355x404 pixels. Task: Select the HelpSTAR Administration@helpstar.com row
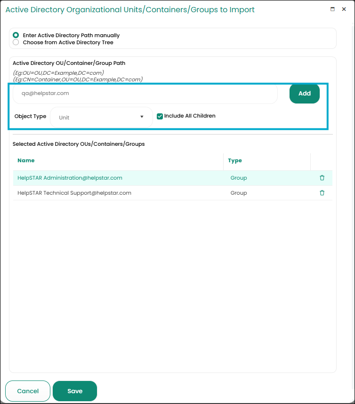[x=70, y=178]
